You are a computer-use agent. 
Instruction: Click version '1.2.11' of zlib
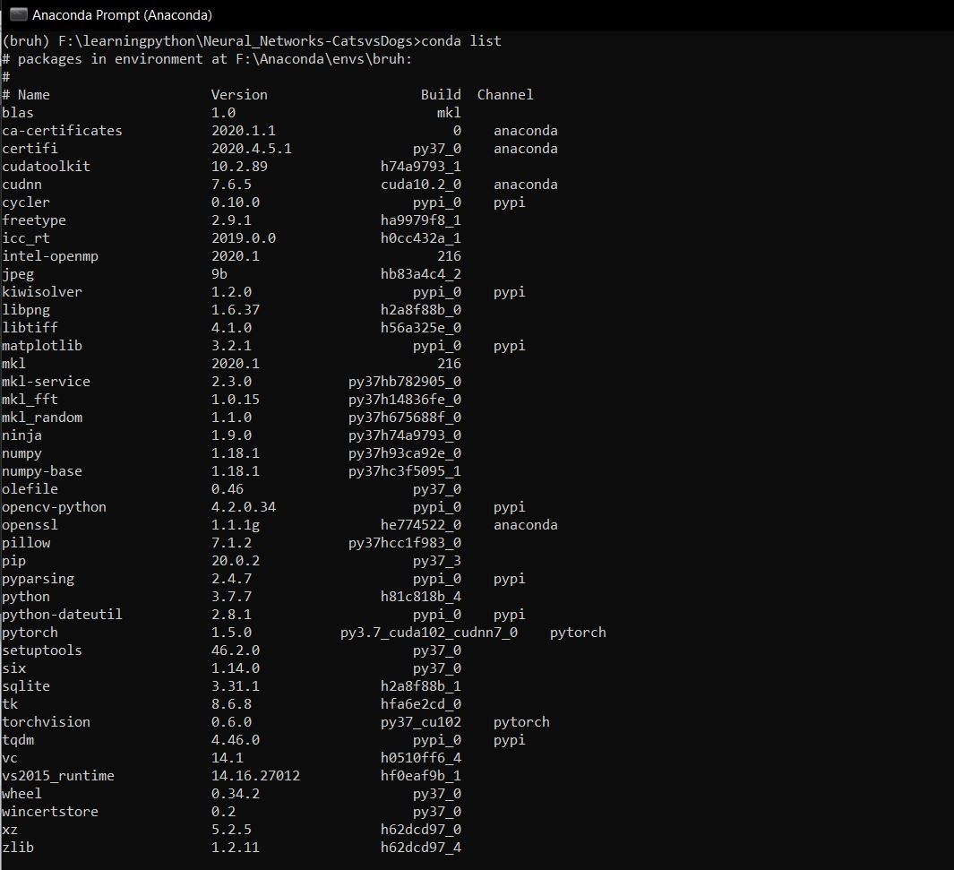click(236, 848)
